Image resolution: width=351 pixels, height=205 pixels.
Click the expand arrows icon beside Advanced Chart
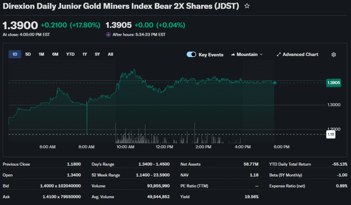tap(279, 55)
